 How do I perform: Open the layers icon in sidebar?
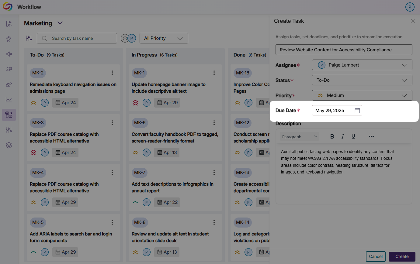(9, 145)
